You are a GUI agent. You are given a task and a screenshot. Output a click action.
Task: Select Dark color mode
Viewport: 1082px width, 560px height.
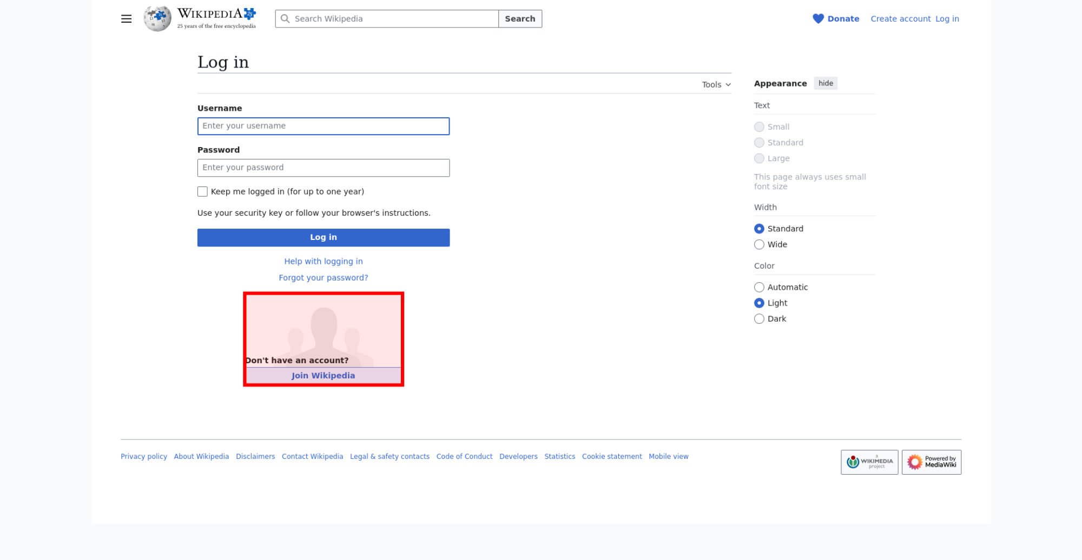(759, 319)
